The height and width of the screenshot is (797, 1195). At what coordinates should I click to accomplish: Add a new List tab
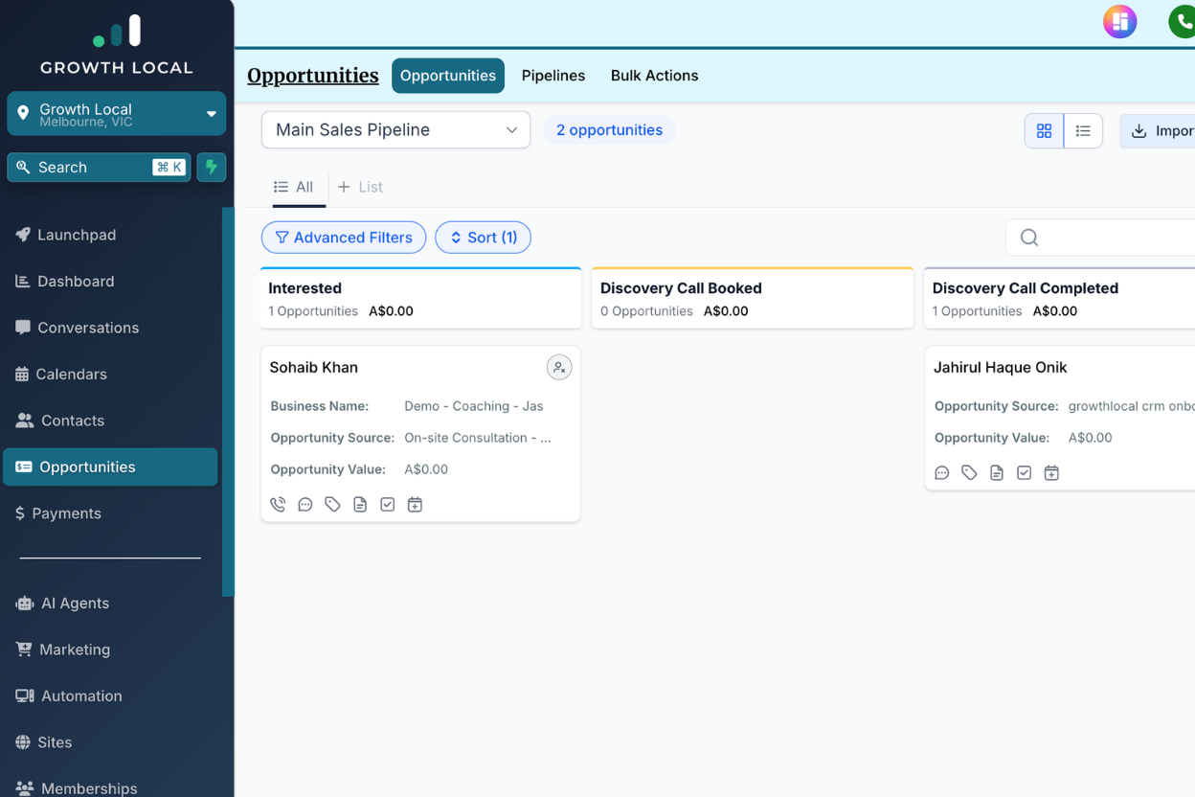tap(360, 187)
